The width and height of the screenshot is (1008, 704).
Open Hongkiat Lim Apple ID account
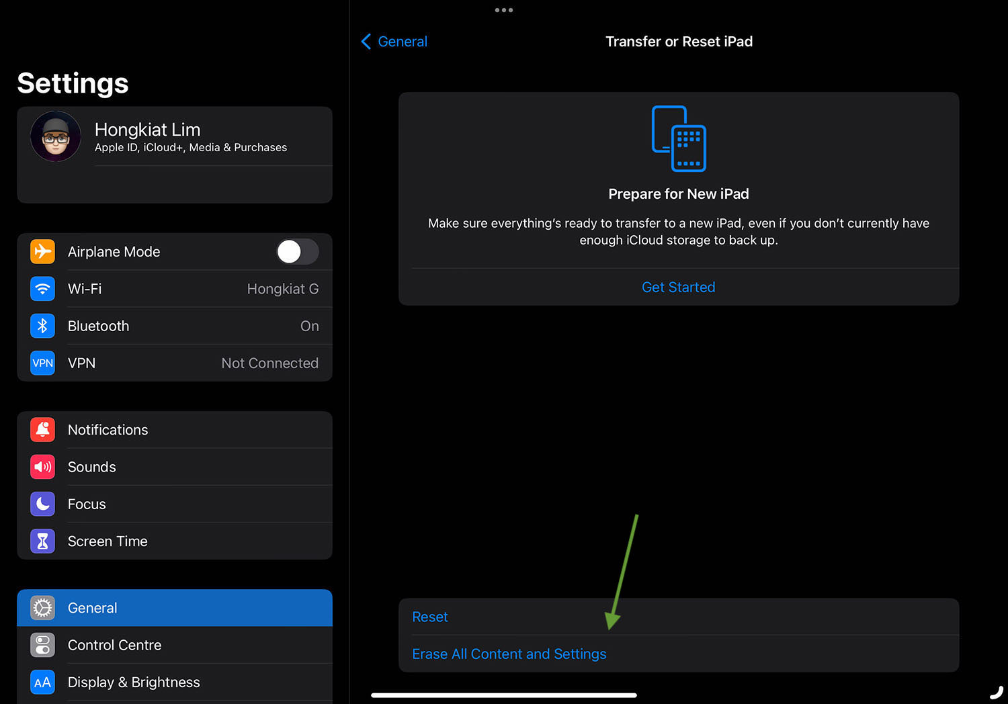click(175, 136)
